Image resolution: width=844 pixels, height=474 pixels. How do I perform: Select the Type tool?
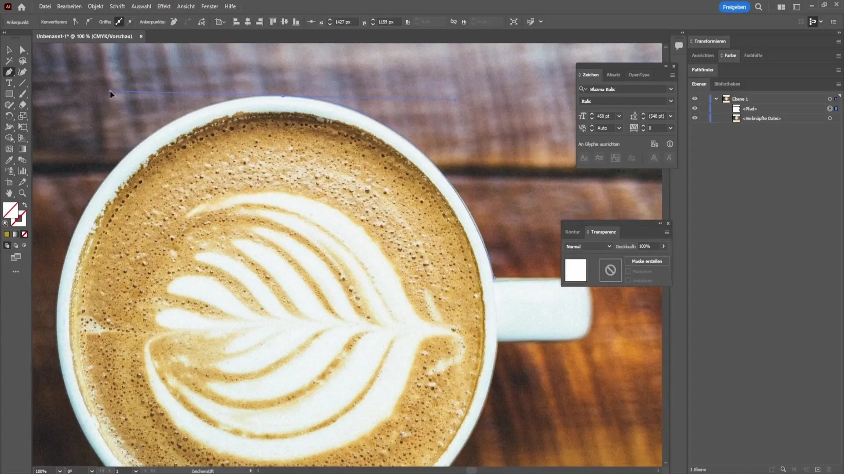9,83
